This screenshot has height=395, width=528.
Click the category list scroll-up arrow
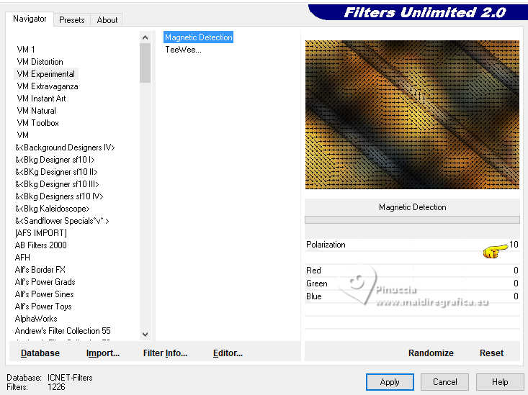point(145,37)
